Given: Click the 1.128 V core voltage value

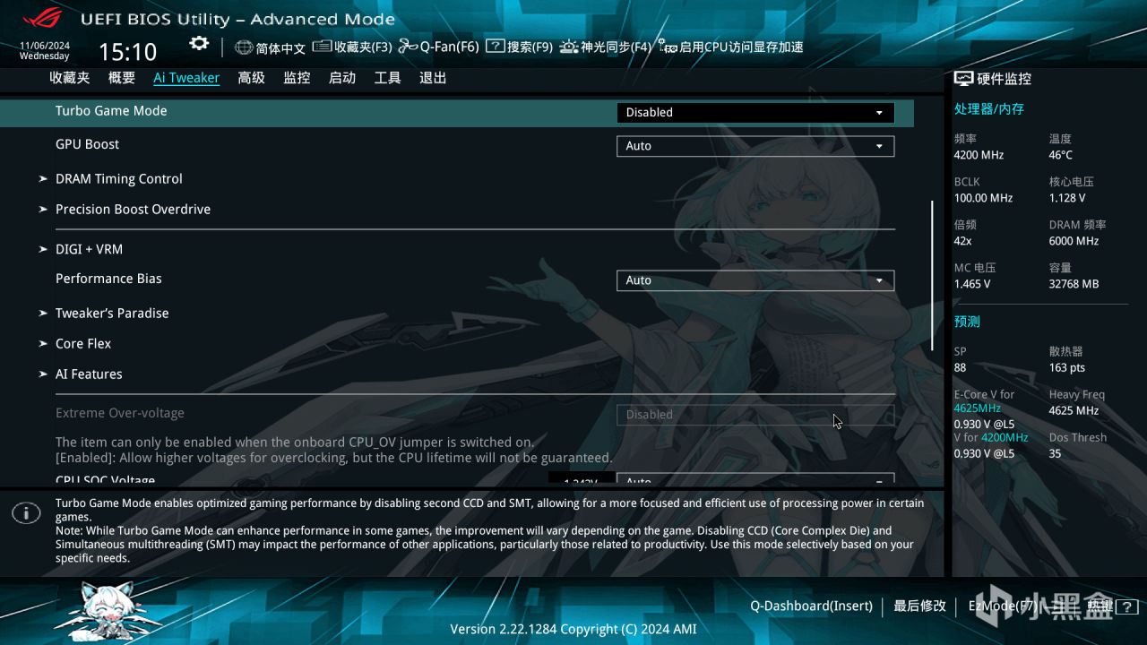Looking at the screenshot, I should pos(1067,198).
